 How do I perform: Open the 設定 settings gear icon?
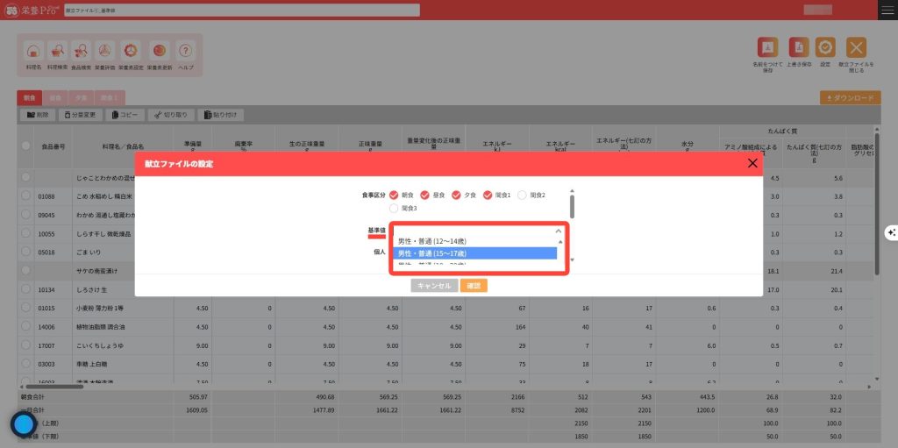point(825,48)
